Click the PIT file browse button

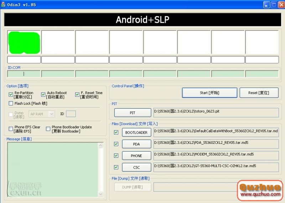click(x=133, y=113)
